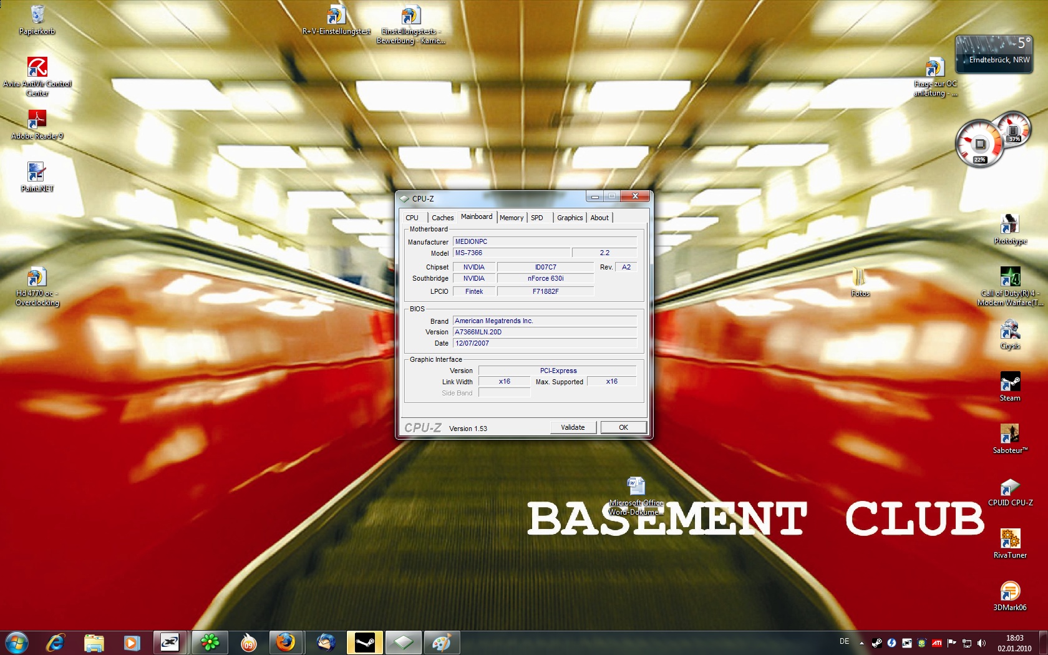Click the Validate button
This screenshot has width=1048, height=655.
573,427
